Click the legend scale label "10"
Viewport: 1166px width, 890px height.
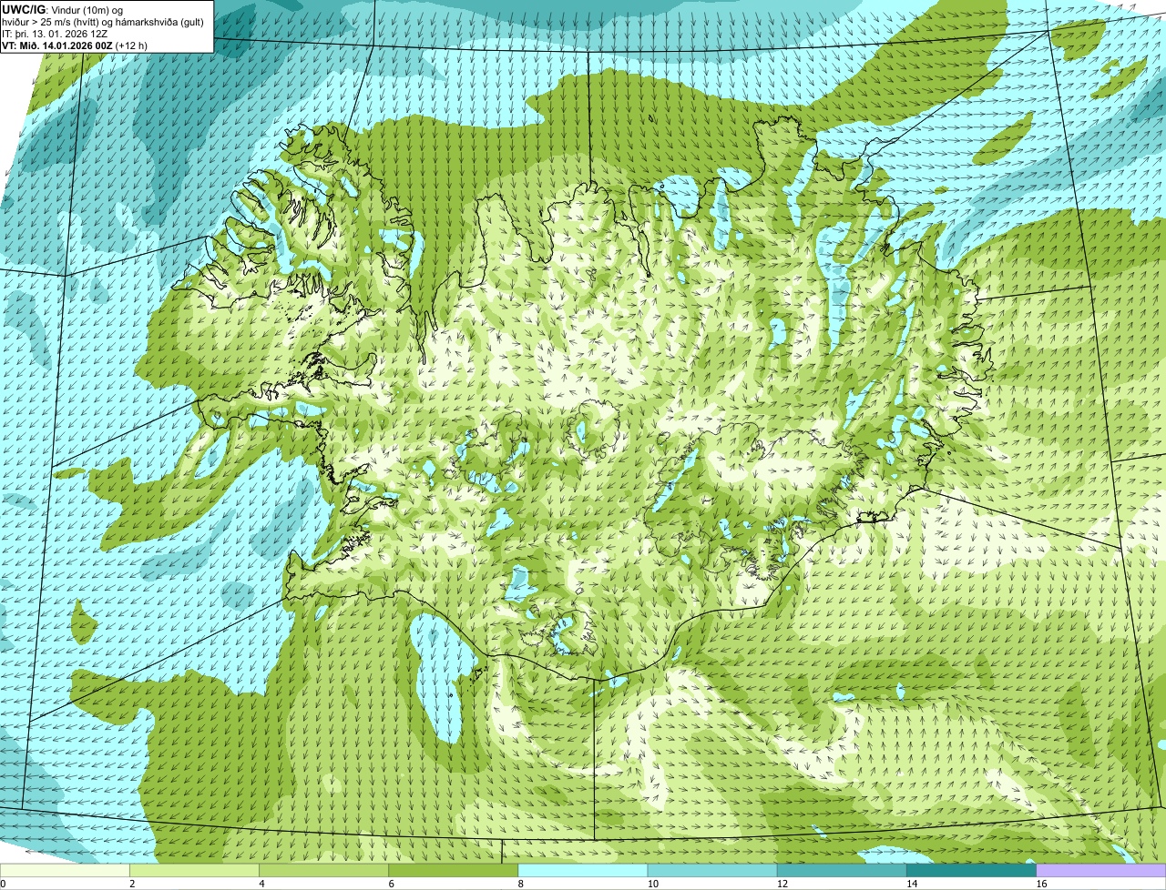(652, 884)
